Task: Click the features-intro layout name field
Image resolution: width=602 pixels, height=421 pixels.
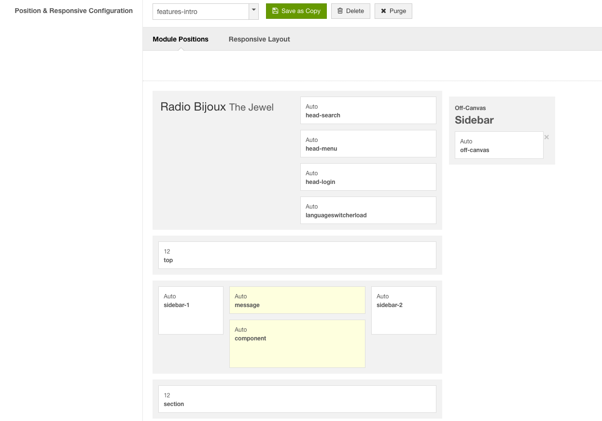Action: (x=200, y=12)
